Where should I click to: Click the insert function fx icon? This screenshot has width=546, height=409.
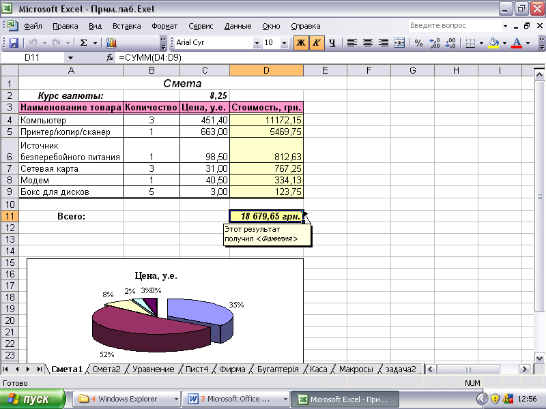click(x=110, y=58)
